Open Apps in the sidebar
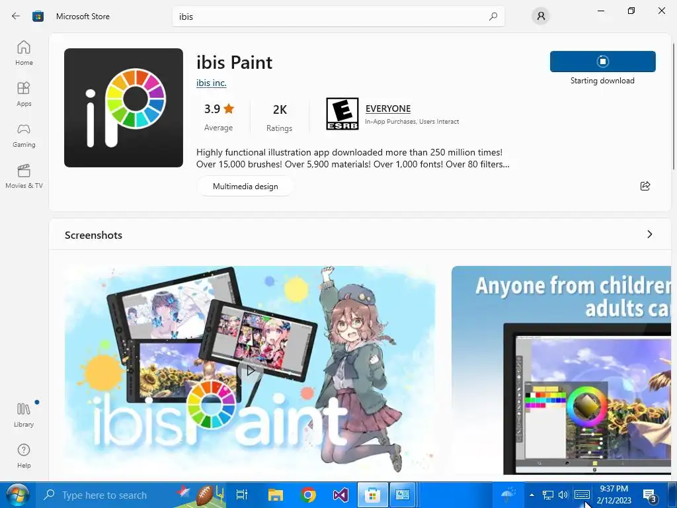 24,94
